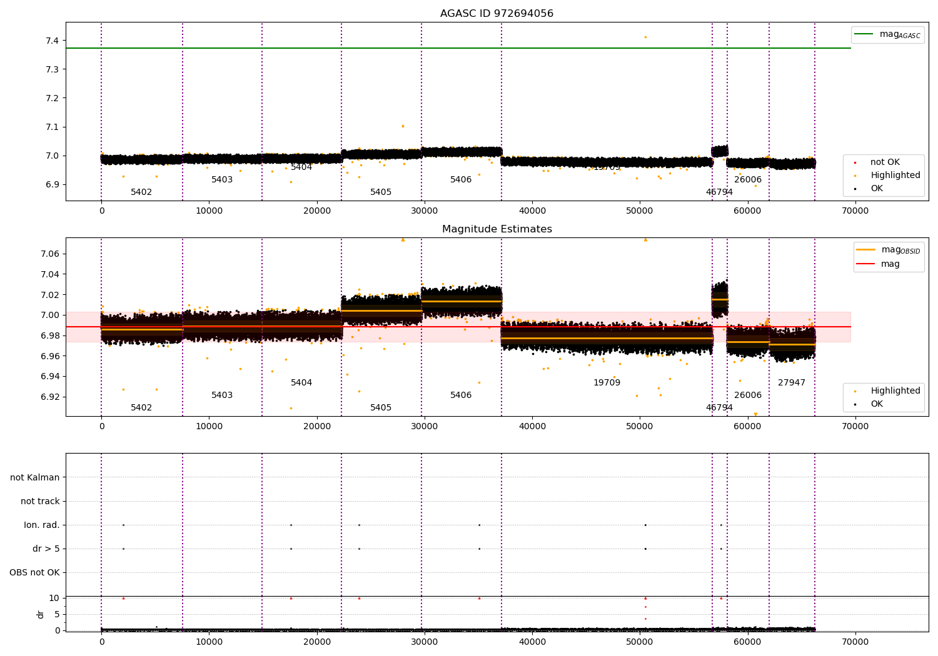This screenshot has width=938, height=656.
Task: Click the 5403 obsid label in the top plot
Action: [x=222, y=179]
